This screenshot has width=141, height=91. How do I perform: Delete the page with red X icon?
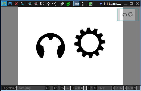pos(16,4)
